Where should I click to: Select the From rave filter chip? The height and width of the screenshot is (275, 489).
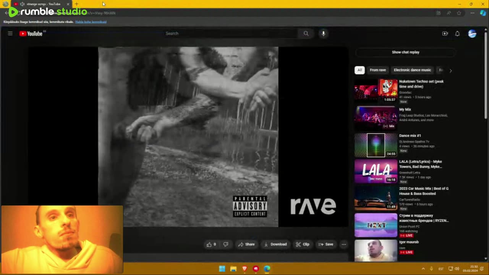tap(378, 70)
